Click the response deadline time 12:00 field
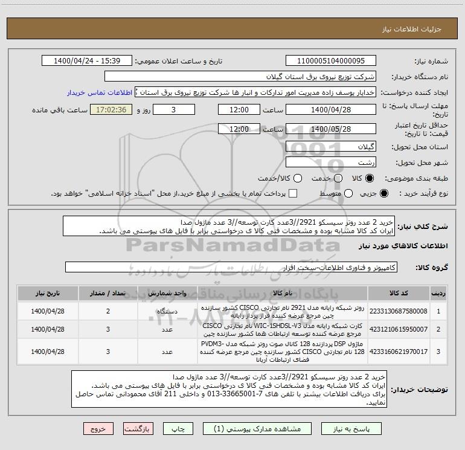Screen dimensions: 465x450 (x=239, y=110)
